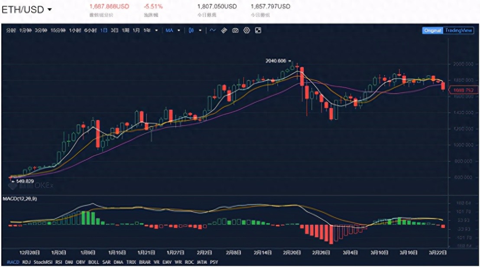Show the DMA indicator
The image size is (480, 267).
coord(118,262)
